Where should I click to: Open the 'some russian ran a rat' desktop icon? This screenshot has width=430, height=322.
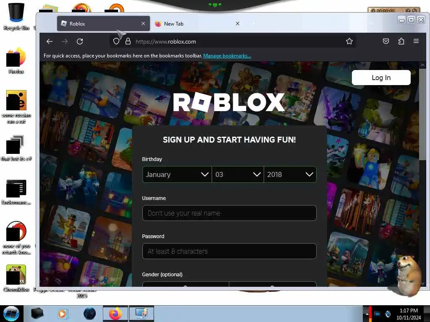coord(16,107)
